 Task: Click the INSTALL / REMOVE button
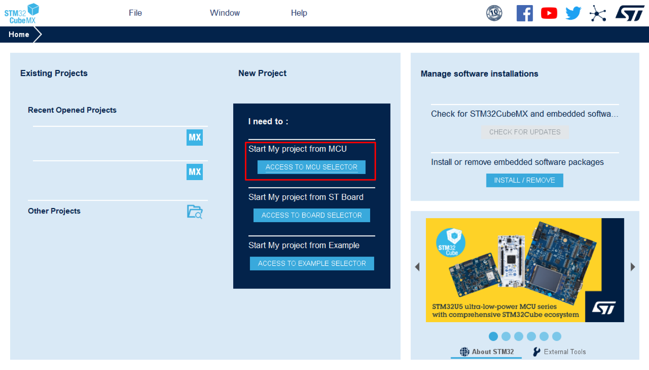point(525,180)
